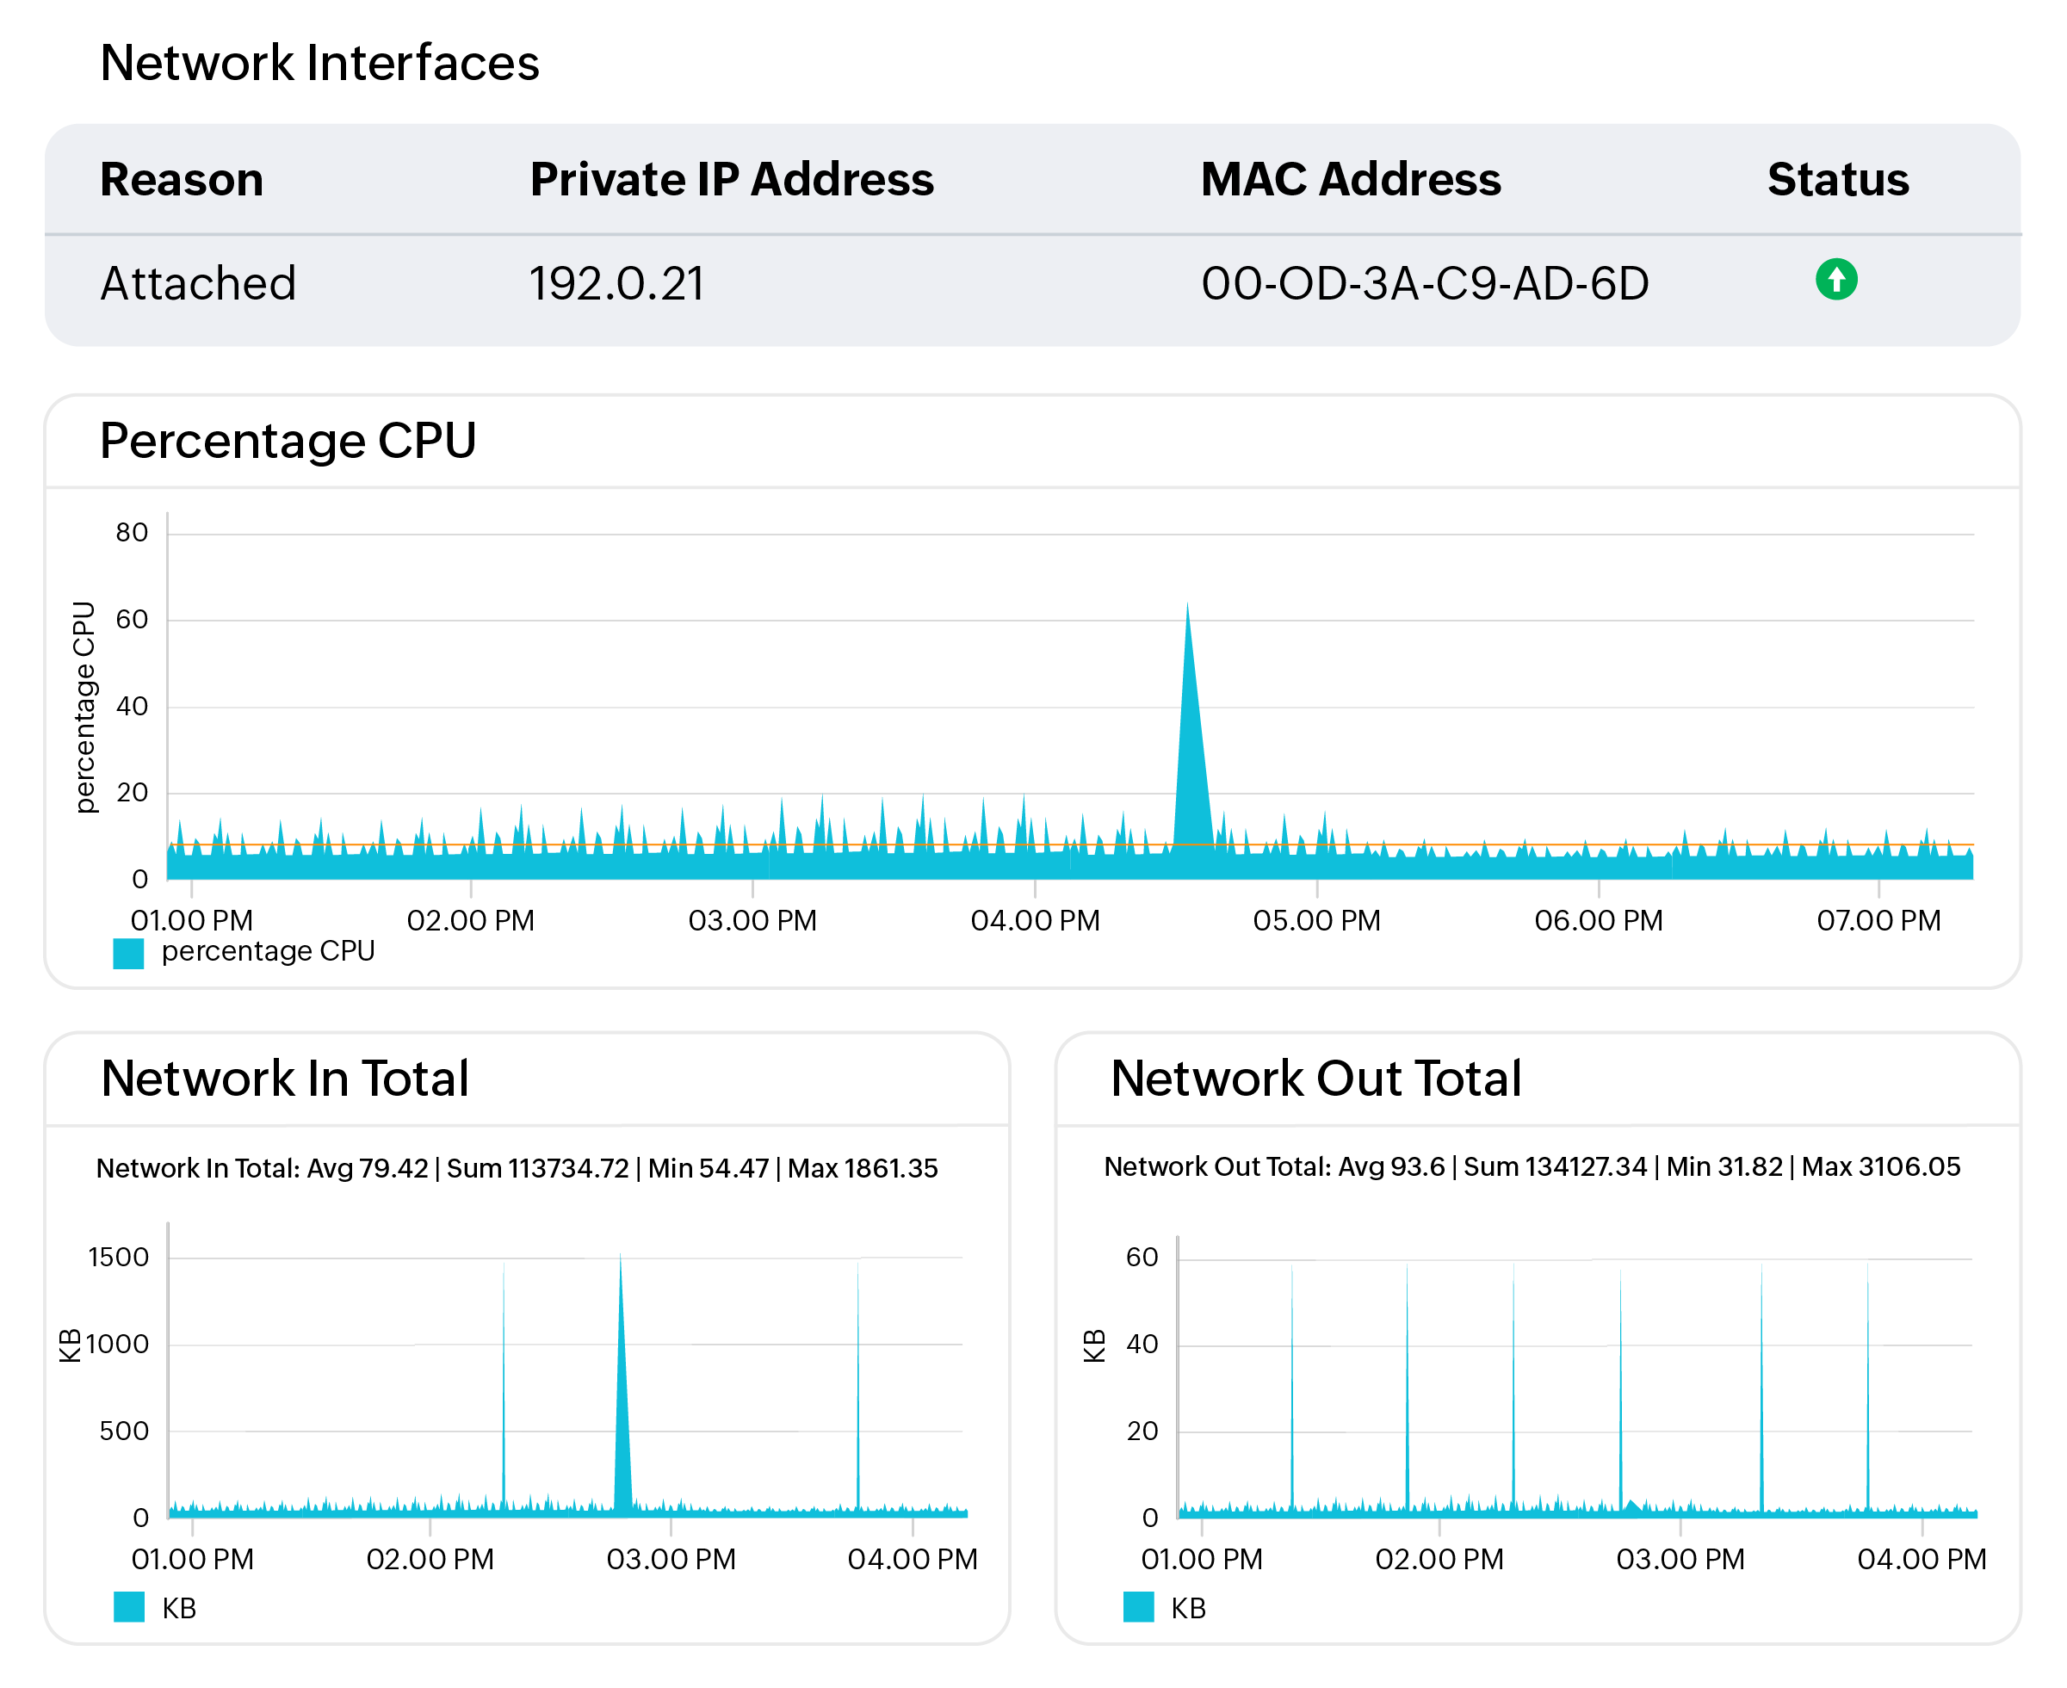Screen dimensions: 2067x1688
Task: Click the Network Out Total Avg 93.6 stats line
Action: pos(1532,1167)
